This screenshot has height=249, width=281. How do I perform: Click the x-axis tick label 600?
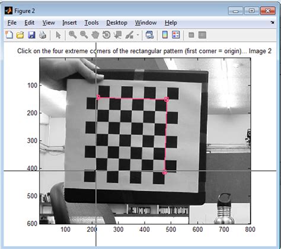[197, 229]
